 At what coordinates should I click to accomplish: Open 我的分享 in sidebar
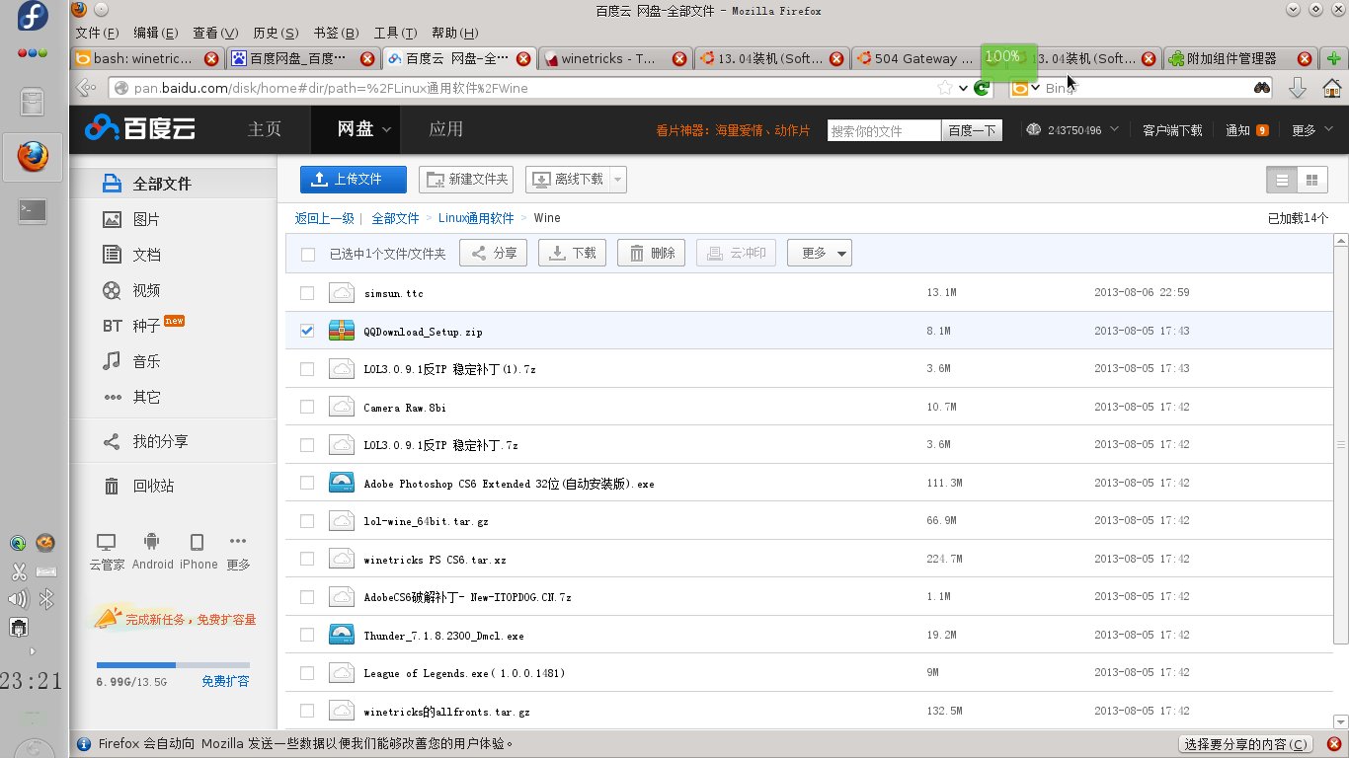tap(146, 441)
